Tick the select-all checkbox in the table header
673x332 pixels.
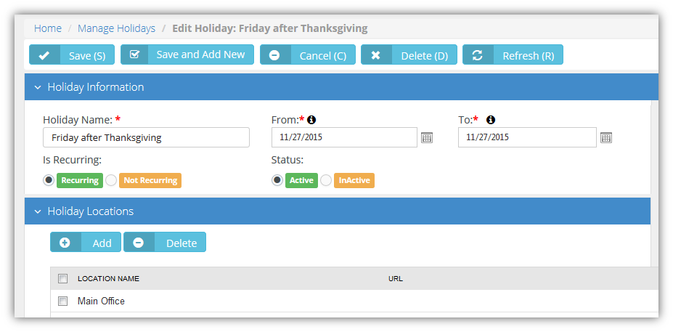[x=62, y=279]
